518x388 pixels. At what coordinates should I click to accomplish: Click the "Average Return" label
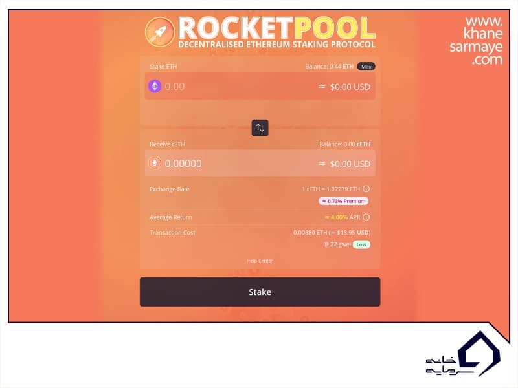pyautogui.click(x=171, y=217)
